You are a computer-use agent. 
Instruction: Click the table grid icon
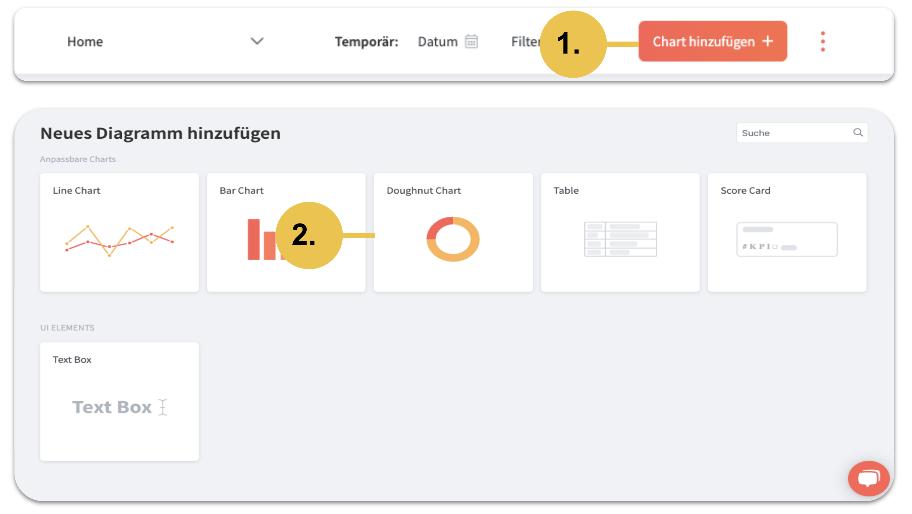(620, 239)
